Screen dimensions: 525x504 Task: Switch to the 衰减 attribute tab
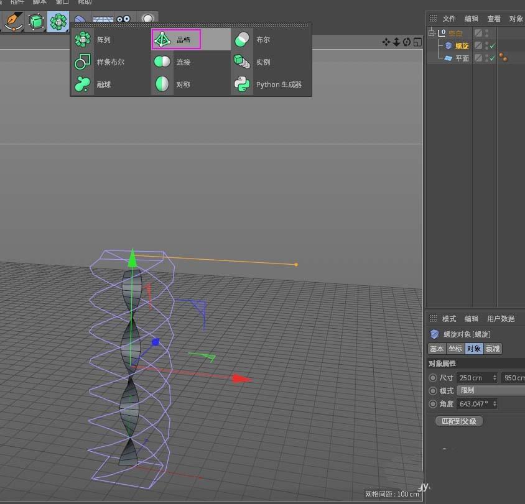pyautogui.click(x=493, y=349)
